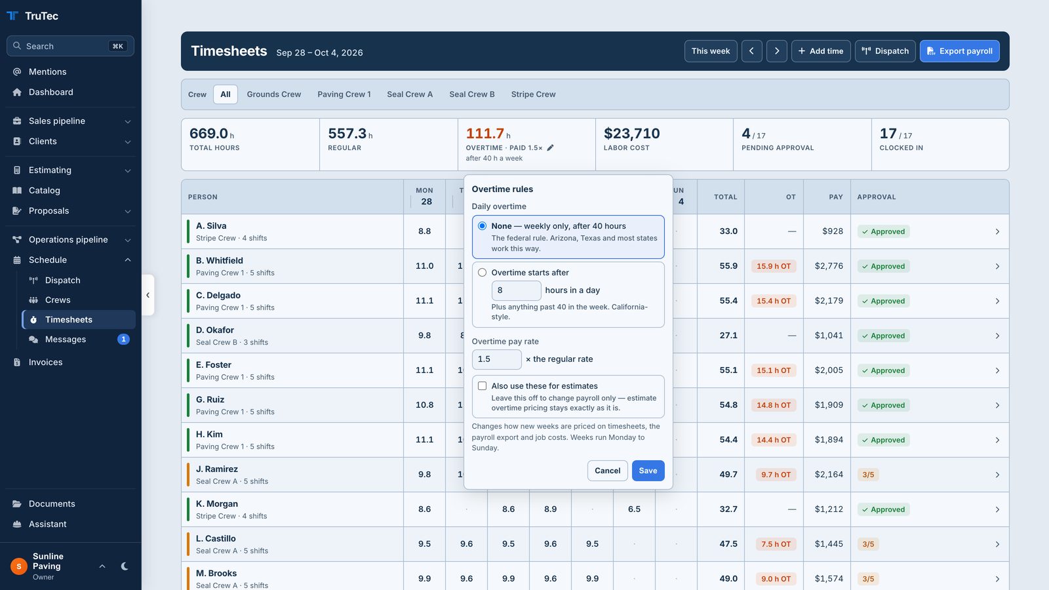The image size is (1049, 590).
Task: Click the Timesheets sidebar item
Action: (79, 319)
